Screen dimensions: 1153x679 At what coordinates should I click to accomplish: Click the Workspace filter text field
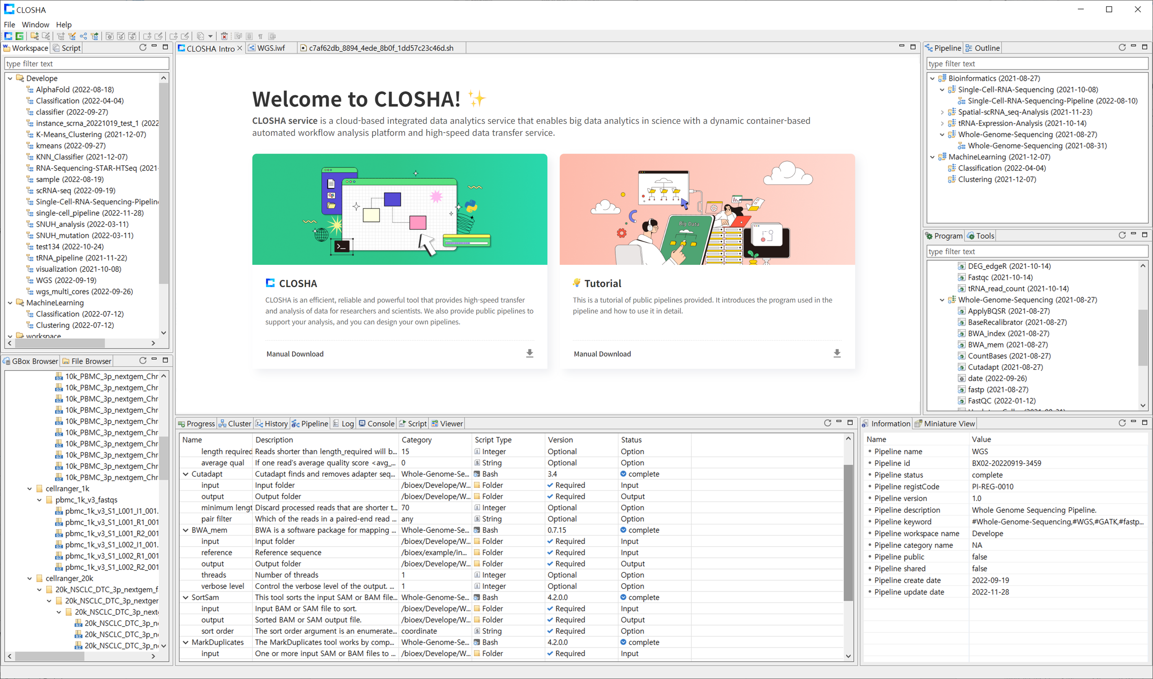86,64
